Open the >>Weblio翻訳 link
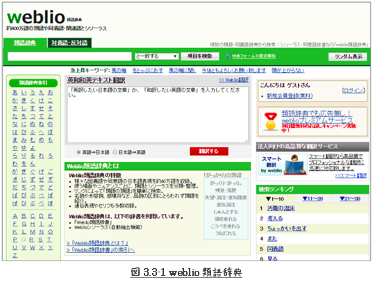This screenshot has width=373, height=289. pos(233,80)
